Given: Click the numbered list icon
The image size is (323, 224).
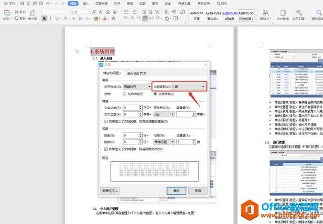Looking at the screenshot, I should click(x=135, y=12).
